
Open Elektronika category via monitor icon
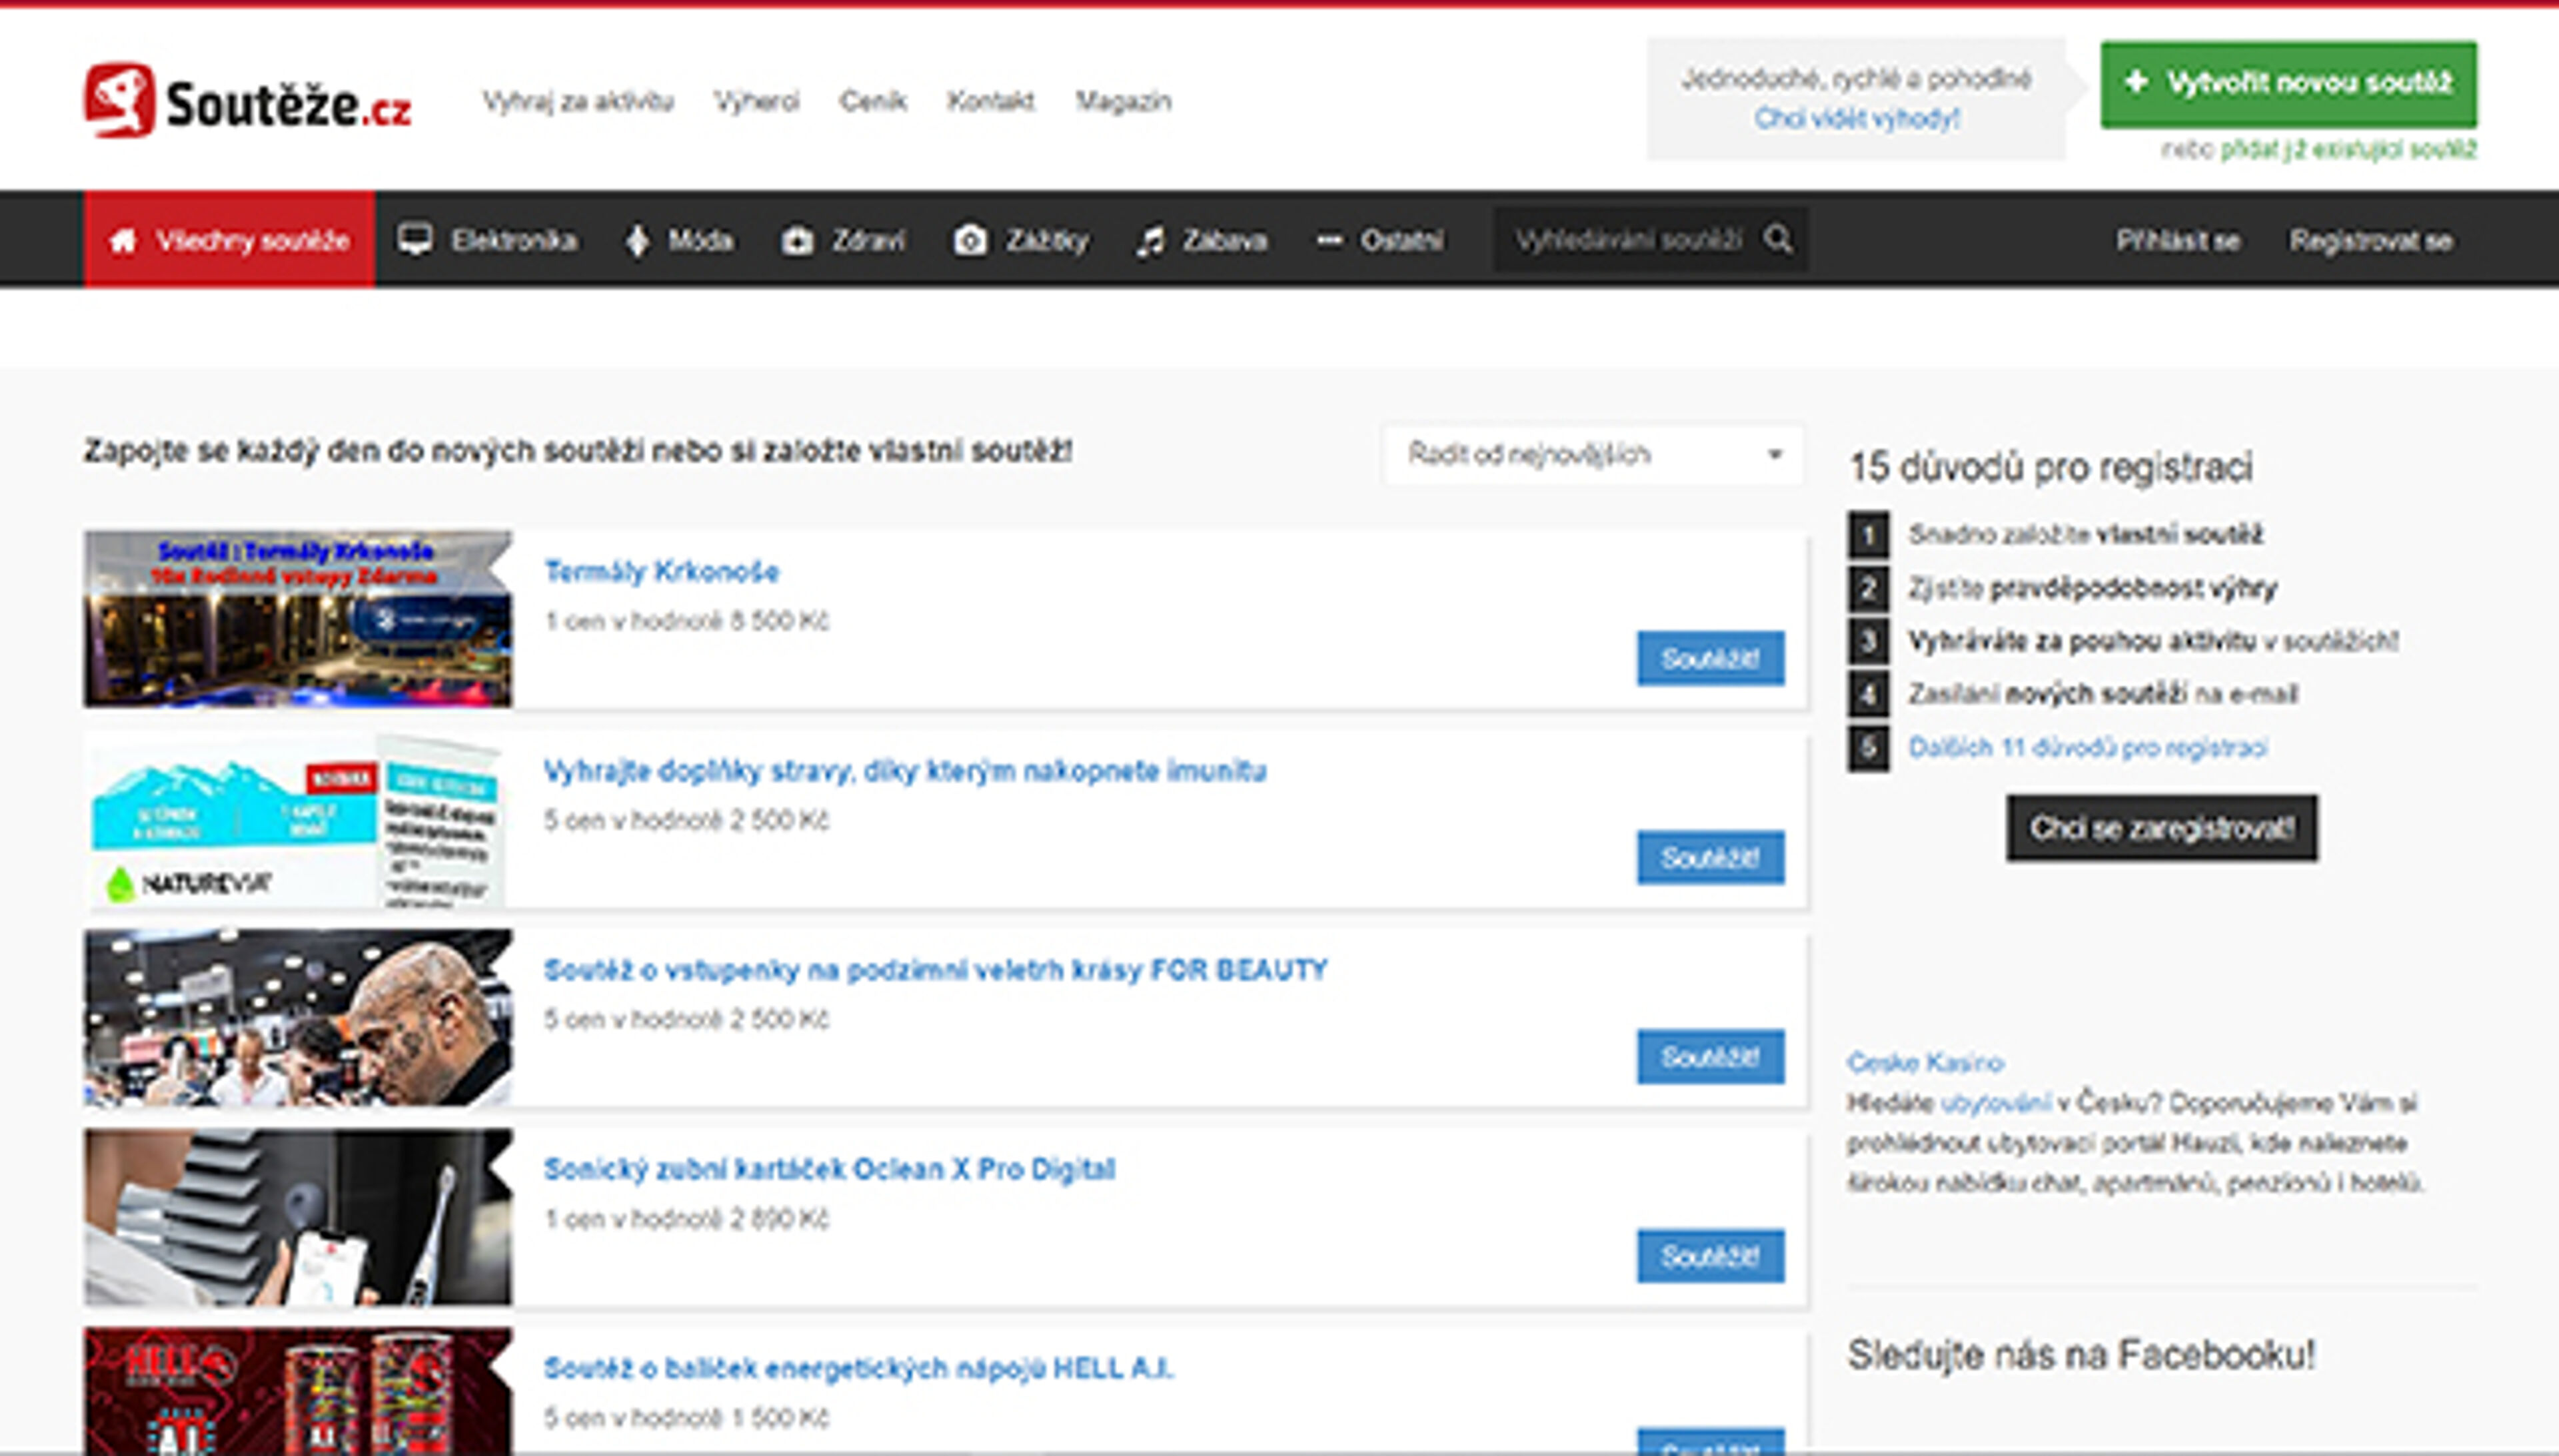[414, 240]
